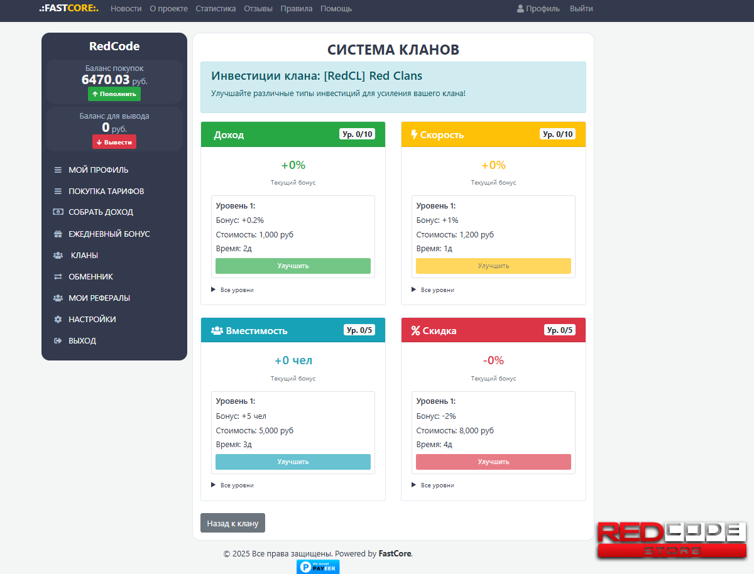
Task: Click the Назад к клану button
Action: [x=232, y=523]
